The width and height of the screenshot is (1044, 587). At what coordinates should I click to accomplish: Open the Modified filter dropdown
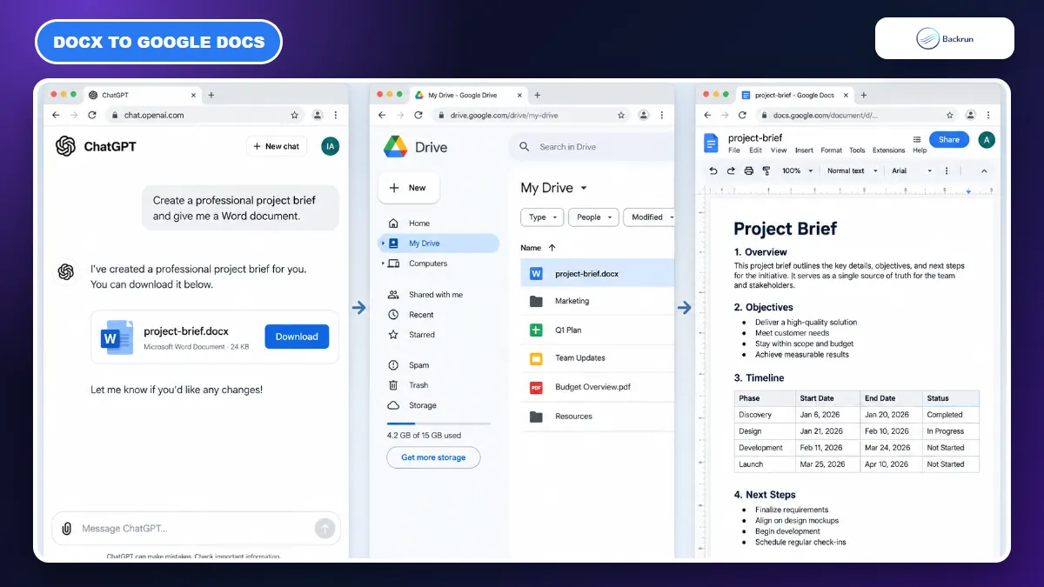[x=649, y=217]
